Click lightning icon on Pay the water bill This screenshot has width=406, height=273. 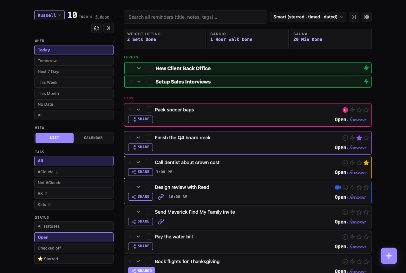pos(352,237)
